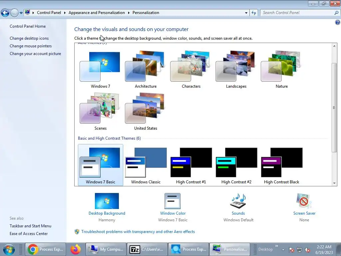Switch to Chrome Process Exp taskbar button
This screenshot has width=341, height=256.
coord(45,249)
